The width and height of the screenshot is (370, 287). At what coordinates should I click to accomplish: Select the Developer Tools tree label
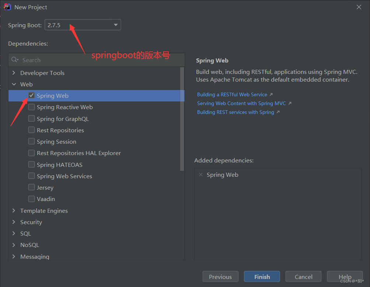[x=42, y=73]
